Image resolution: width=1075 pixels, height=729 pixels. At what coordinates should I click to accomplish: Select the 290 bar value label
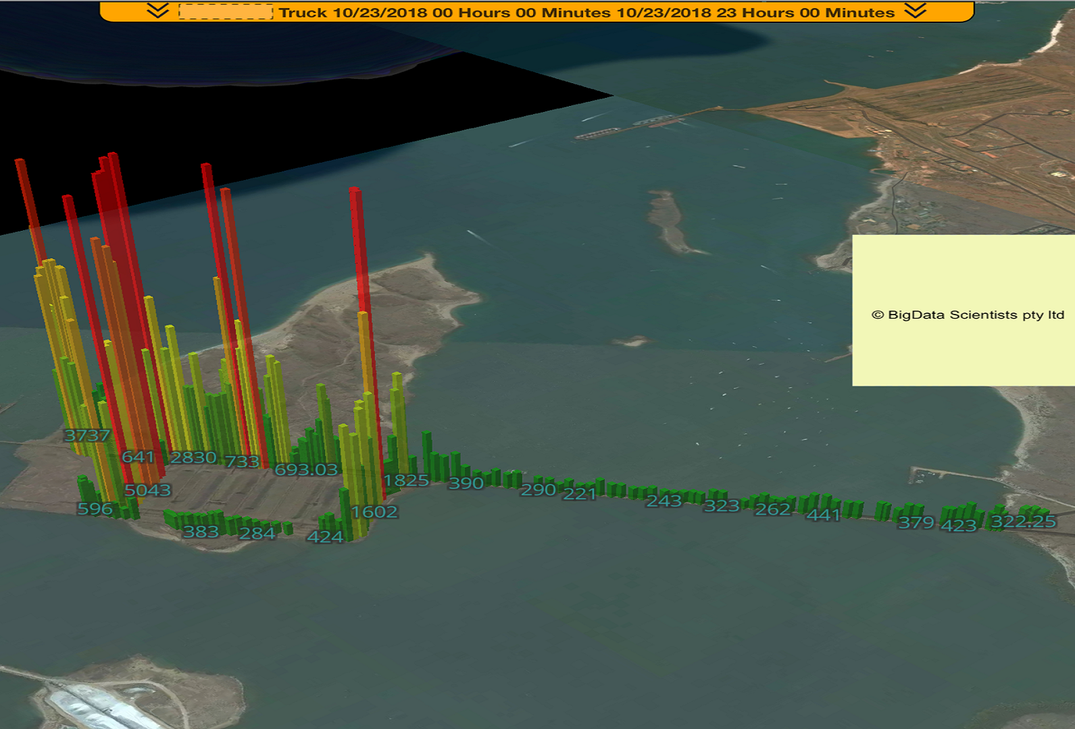point(538,490)
